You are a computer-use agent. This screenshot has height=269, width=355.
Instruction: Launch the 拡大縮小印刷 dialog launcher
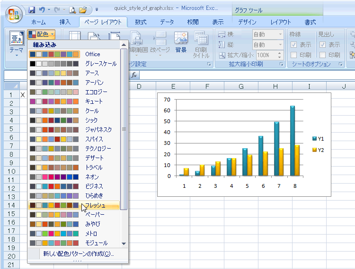tap(282, 64)
